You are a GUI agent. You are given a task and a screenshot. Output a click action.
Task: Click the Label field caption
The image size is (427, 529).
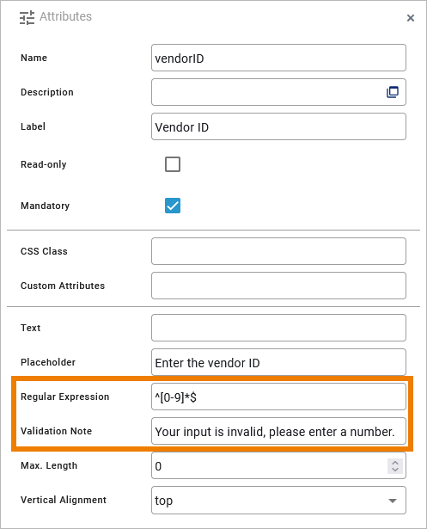coord(33,126)
